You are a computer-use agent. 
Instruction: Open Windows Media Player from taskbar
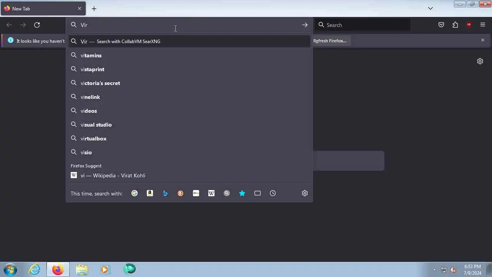coord(105,269)
